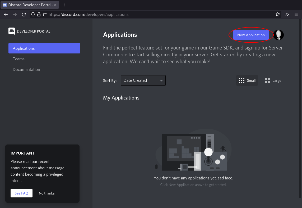Click the empty-state arcade illustration

coord(194,150)
